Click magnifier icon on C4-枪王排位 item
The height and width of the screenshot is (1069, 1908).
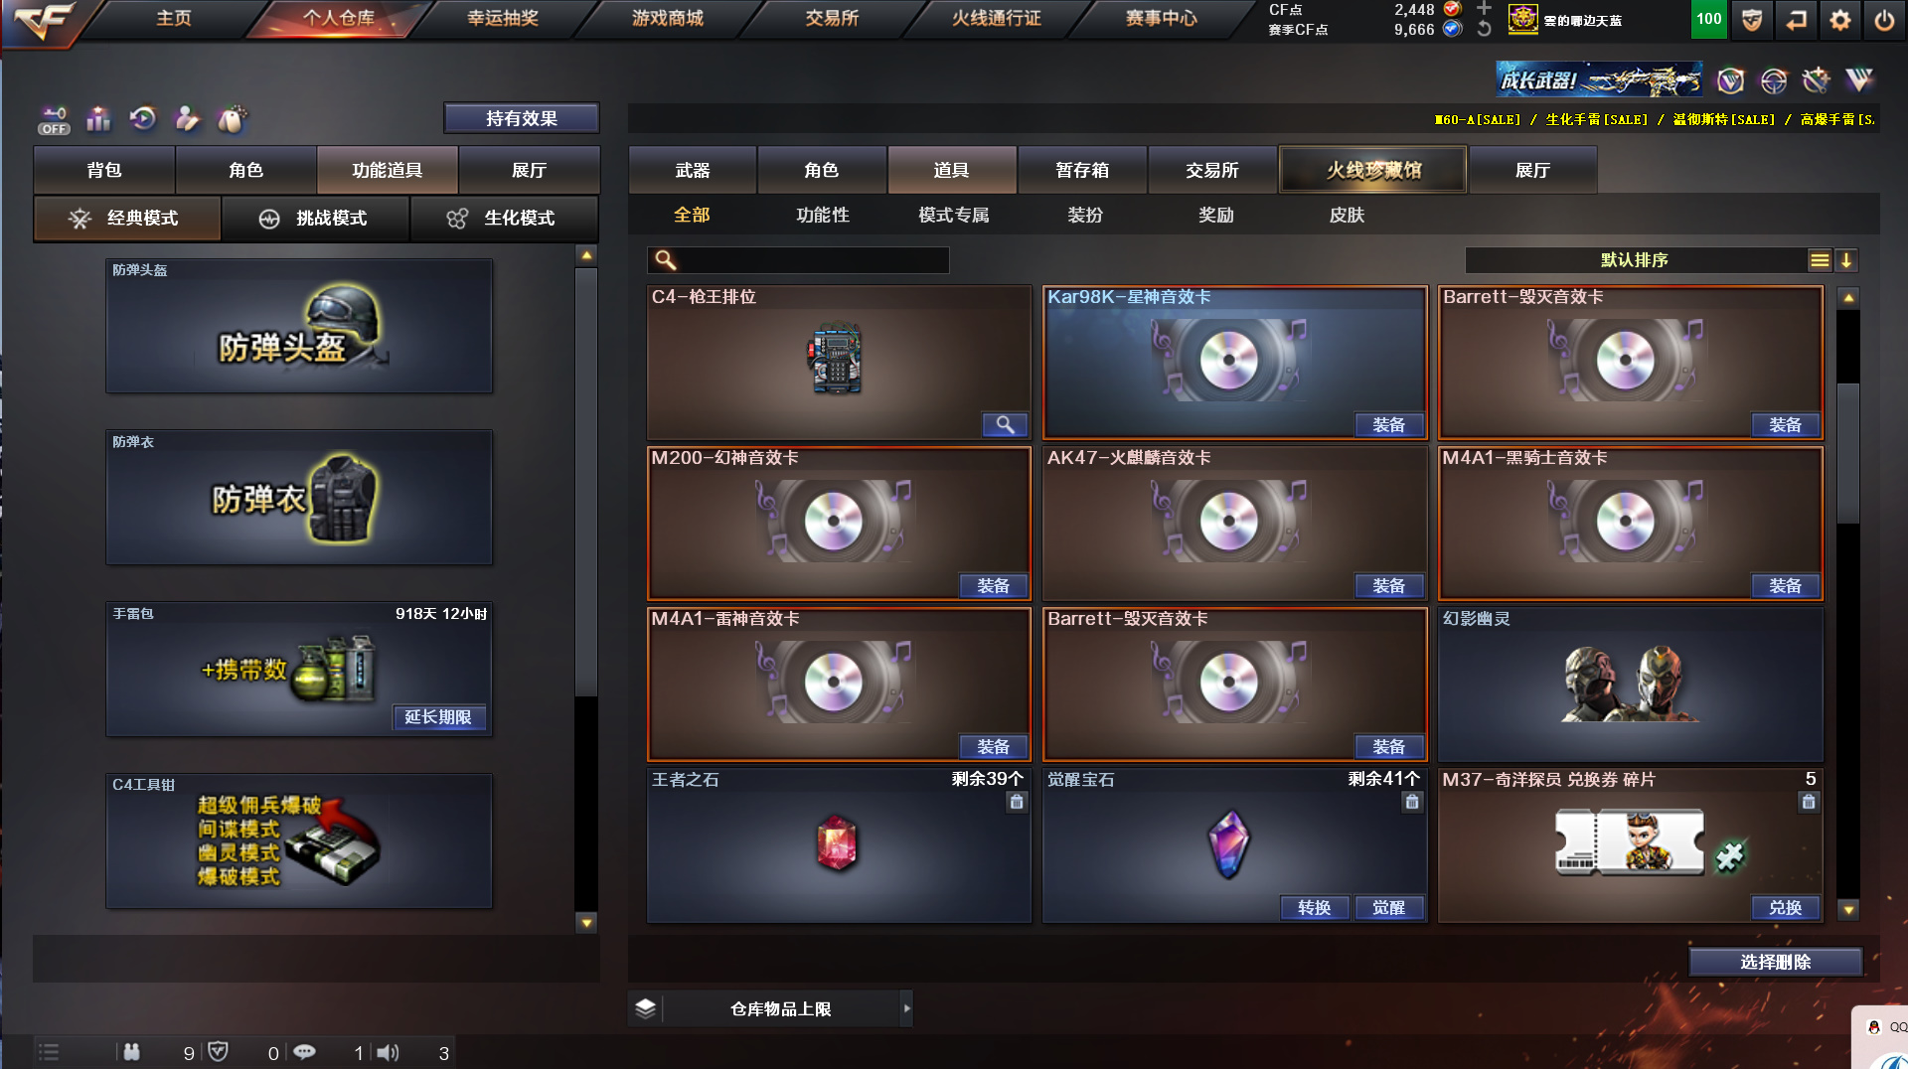1005,425
